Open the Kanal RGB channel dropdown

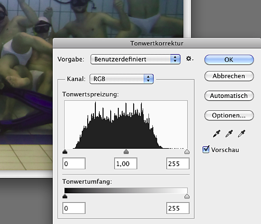point(121,79)
